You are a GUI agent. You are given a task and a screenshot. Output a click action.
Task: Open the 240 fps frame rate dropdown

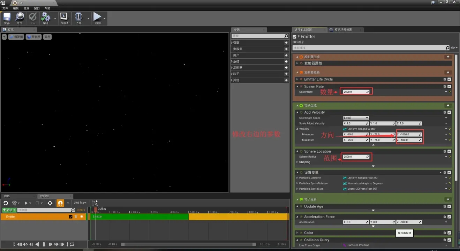click(x=80, y=203)
